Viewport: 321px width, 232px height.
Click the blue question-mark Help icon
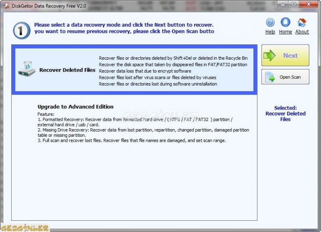[x=270, y=23]
